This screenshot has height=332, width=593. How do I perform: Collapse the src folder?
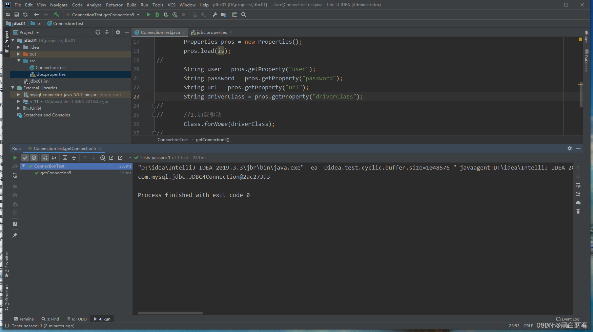19,61
